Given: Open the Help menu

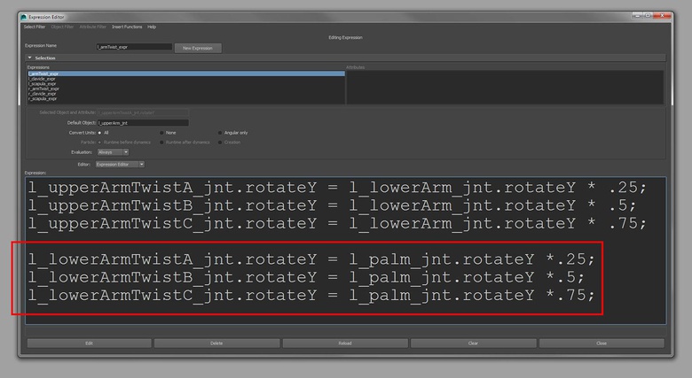Looking at the screenshot, I should 152,27.
